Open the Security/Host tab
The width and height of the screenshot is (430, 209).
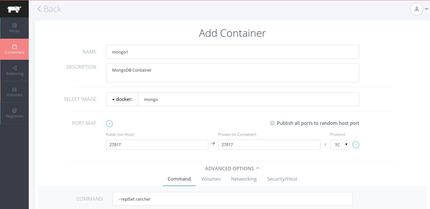282,179
